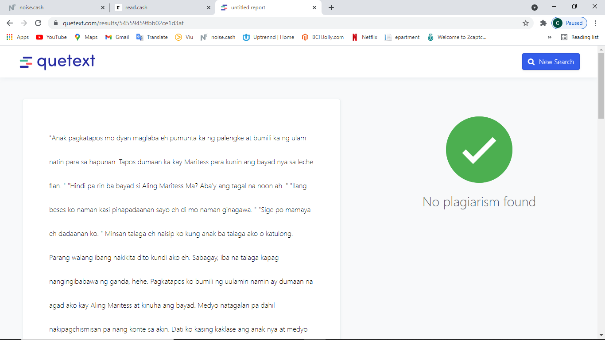Click the green checkmark result icon
Screen dimensions: 605x340
479,150
